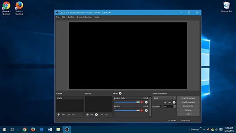Image resolution: width=236 pixels, height=133 pixels.
Task: Open Mic/Aux settings gear
Action: (146, 110)
